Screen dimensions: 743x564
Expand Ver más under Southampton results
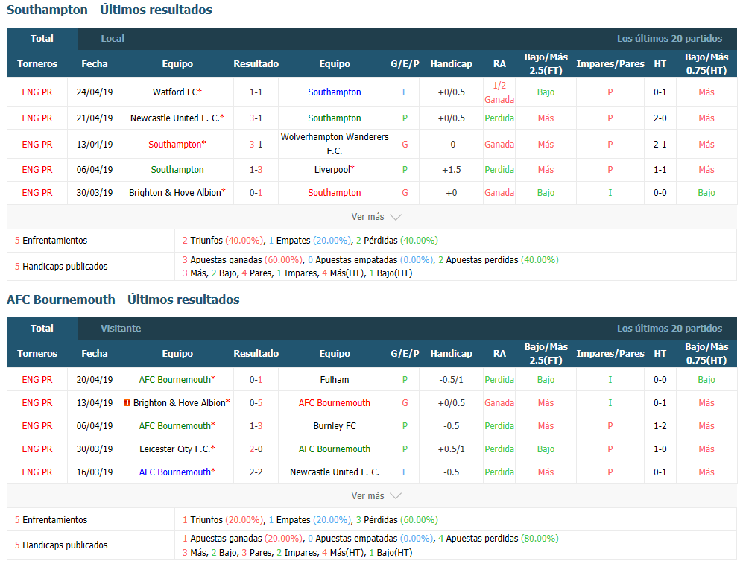pos(376,217)
